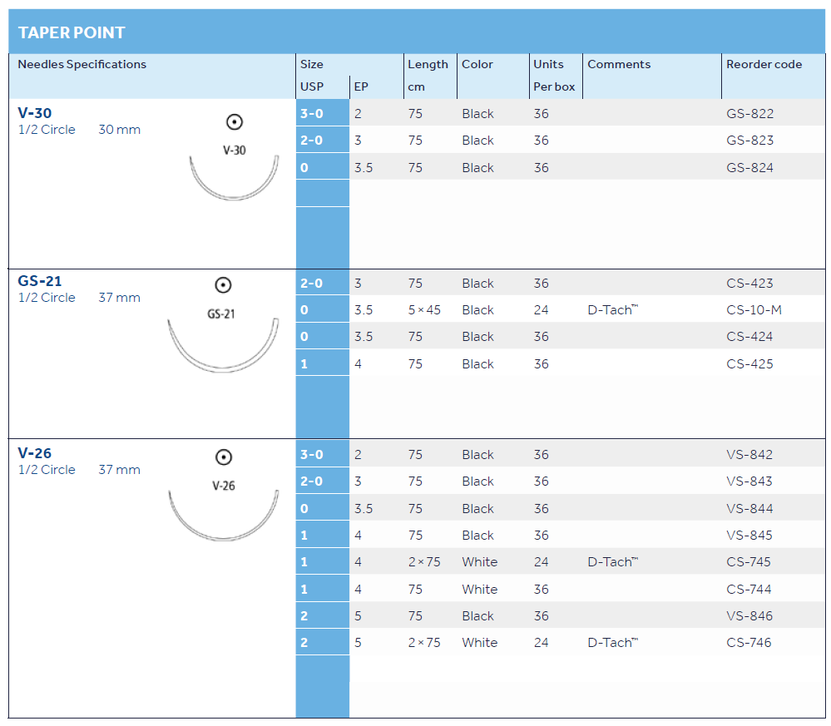The width and height of the screenshot is (831, 726).
Task: Select the GS-21 curved needle illustration
Action: [x=222, y=346]
